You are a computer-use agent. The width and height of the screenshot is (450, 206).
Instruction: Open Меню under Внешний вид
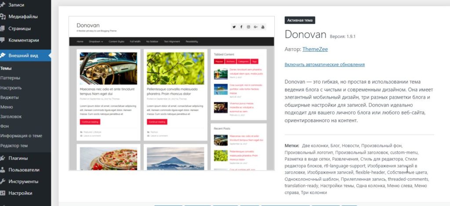[7, 107]
